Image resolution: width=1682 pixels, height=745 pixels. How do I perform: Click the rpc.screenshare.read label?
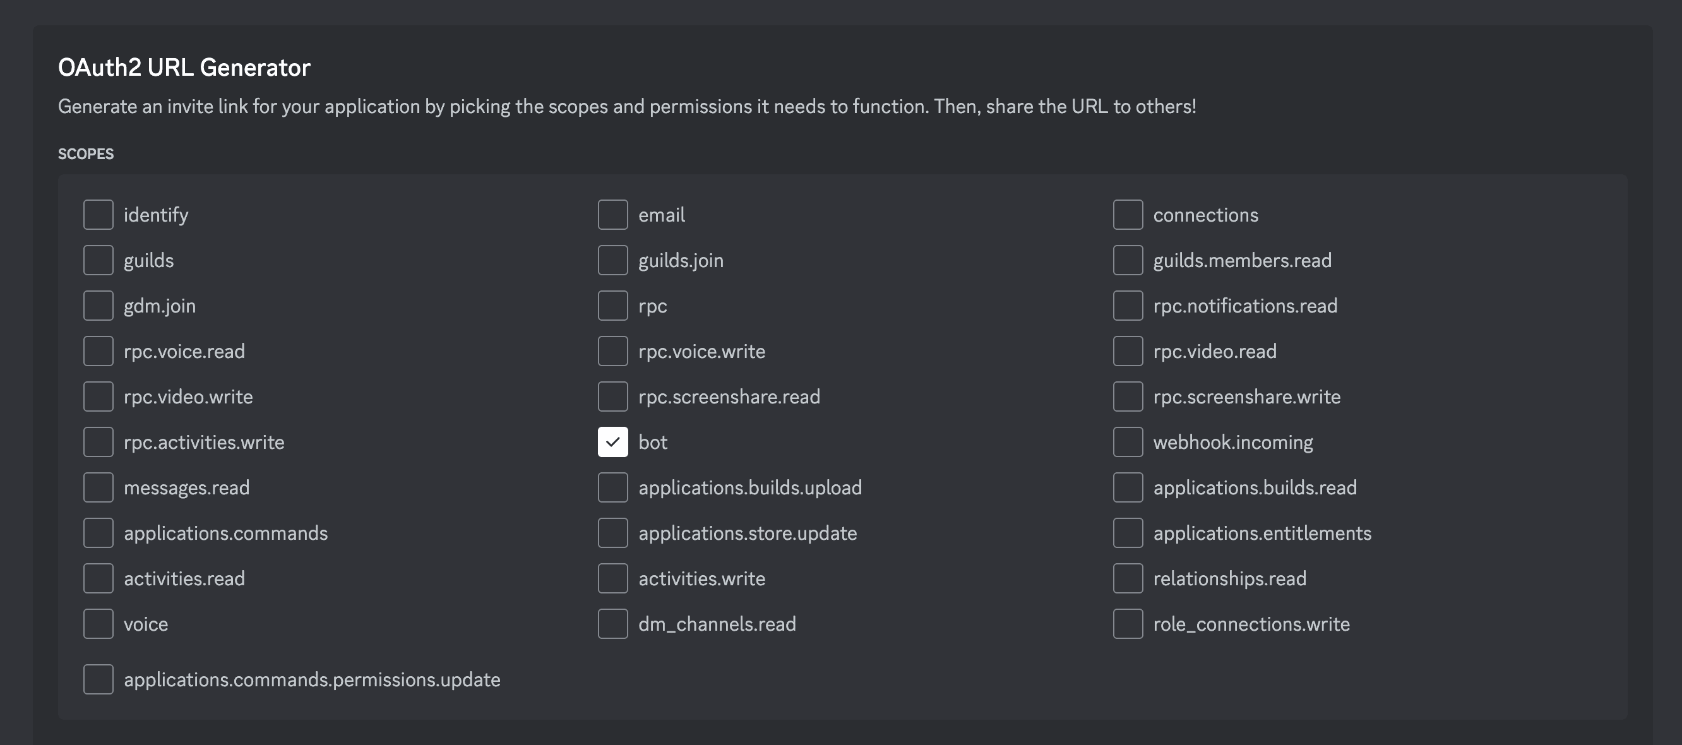[729, 397]
